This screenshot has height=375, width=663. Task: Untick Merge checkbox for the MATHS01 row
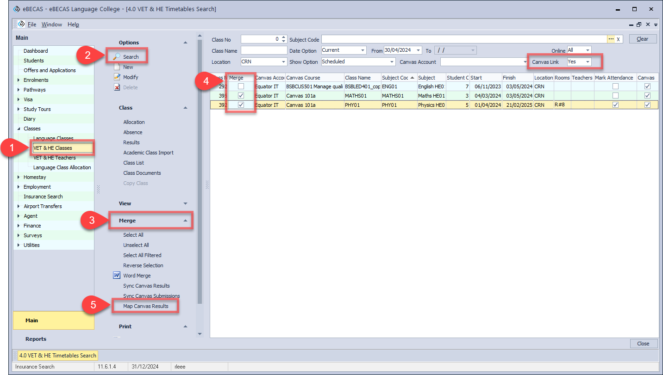(x=241, y=96)
